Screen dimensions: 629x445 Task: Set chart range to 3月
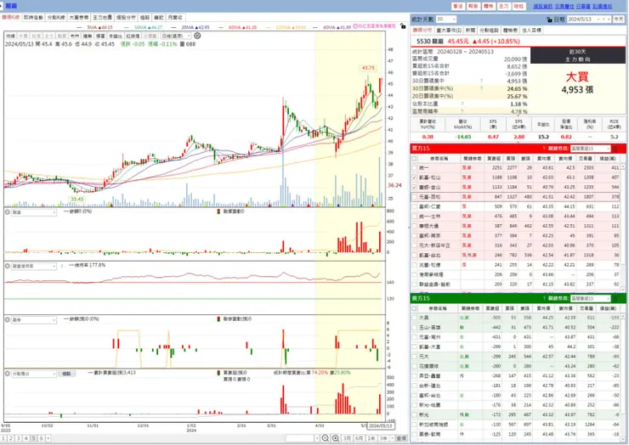(x=347, y=438)
